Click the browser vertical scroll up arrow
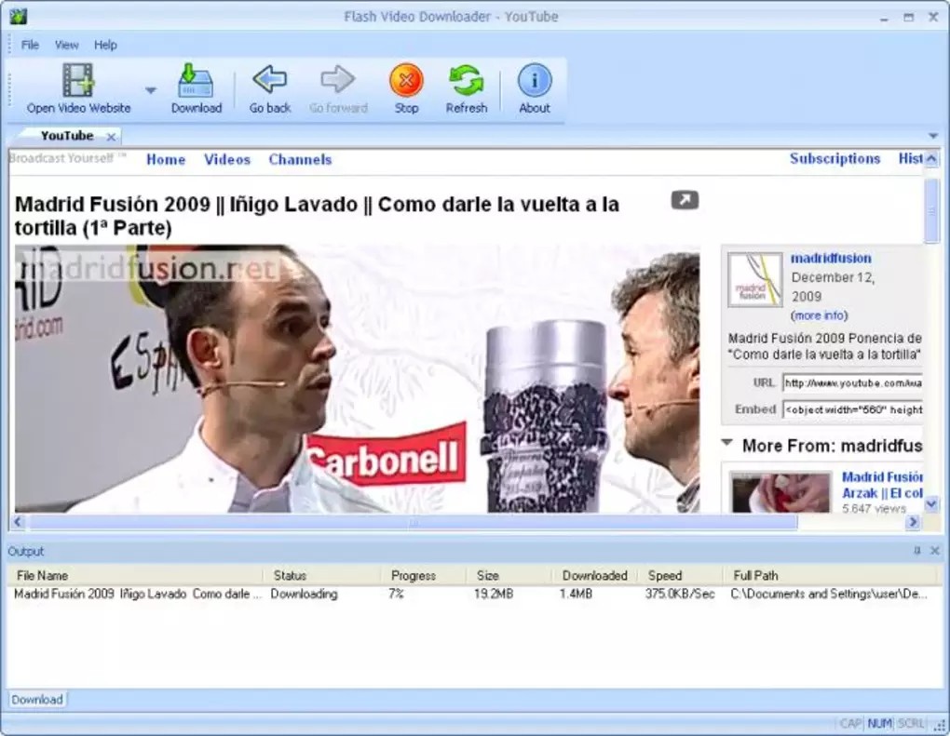The image size is (950, 736). (x=931, y=158)
